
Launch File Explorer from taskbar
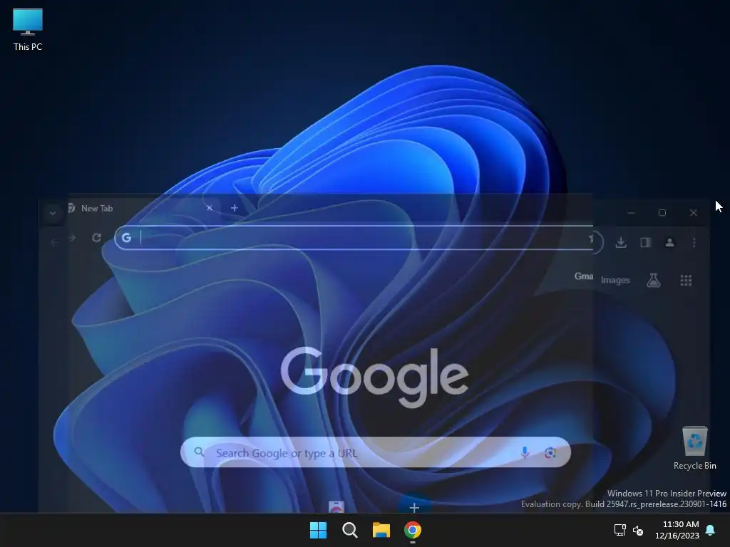tap(381, 530)
